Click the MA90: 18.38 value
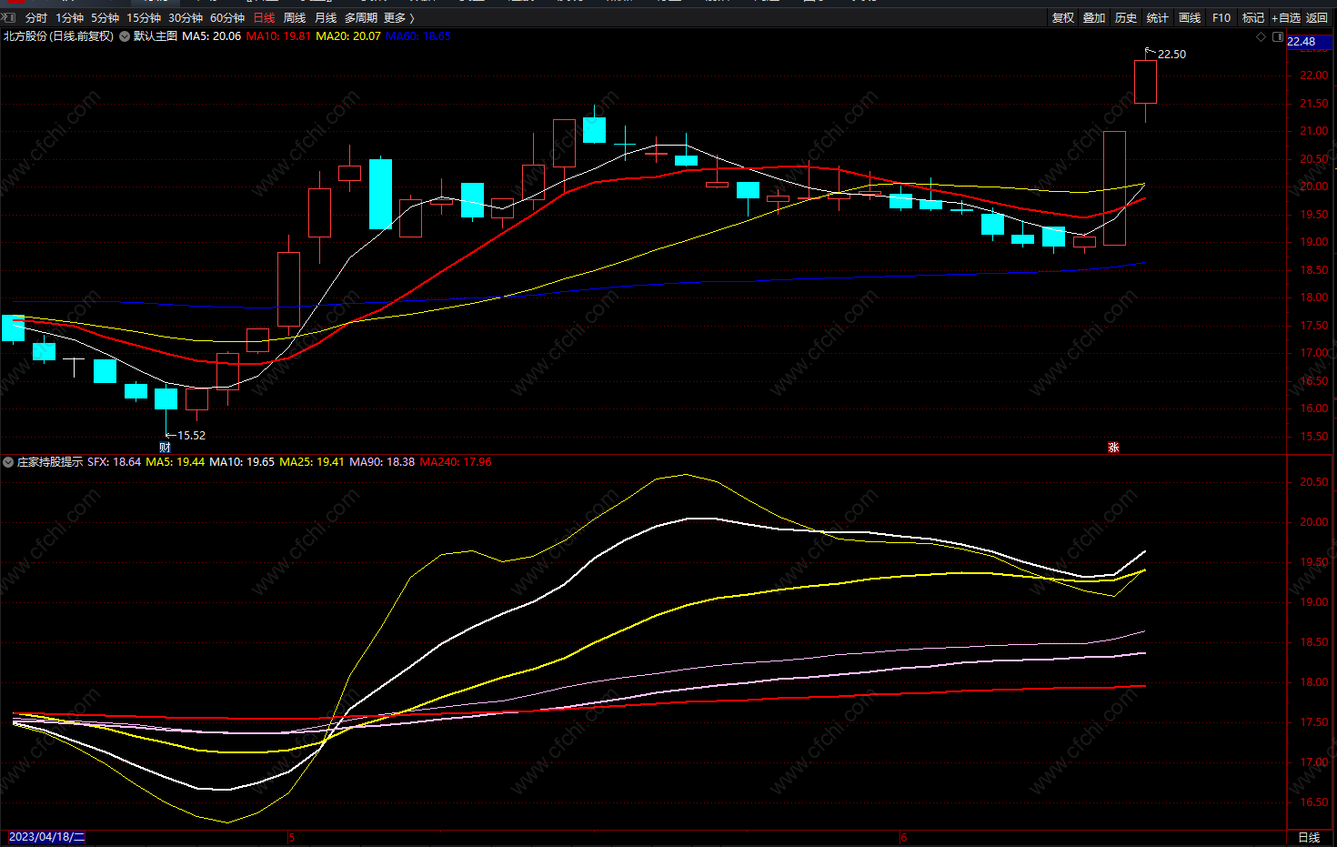This screenshot has width=1337, height=847. tap(382, 462)
